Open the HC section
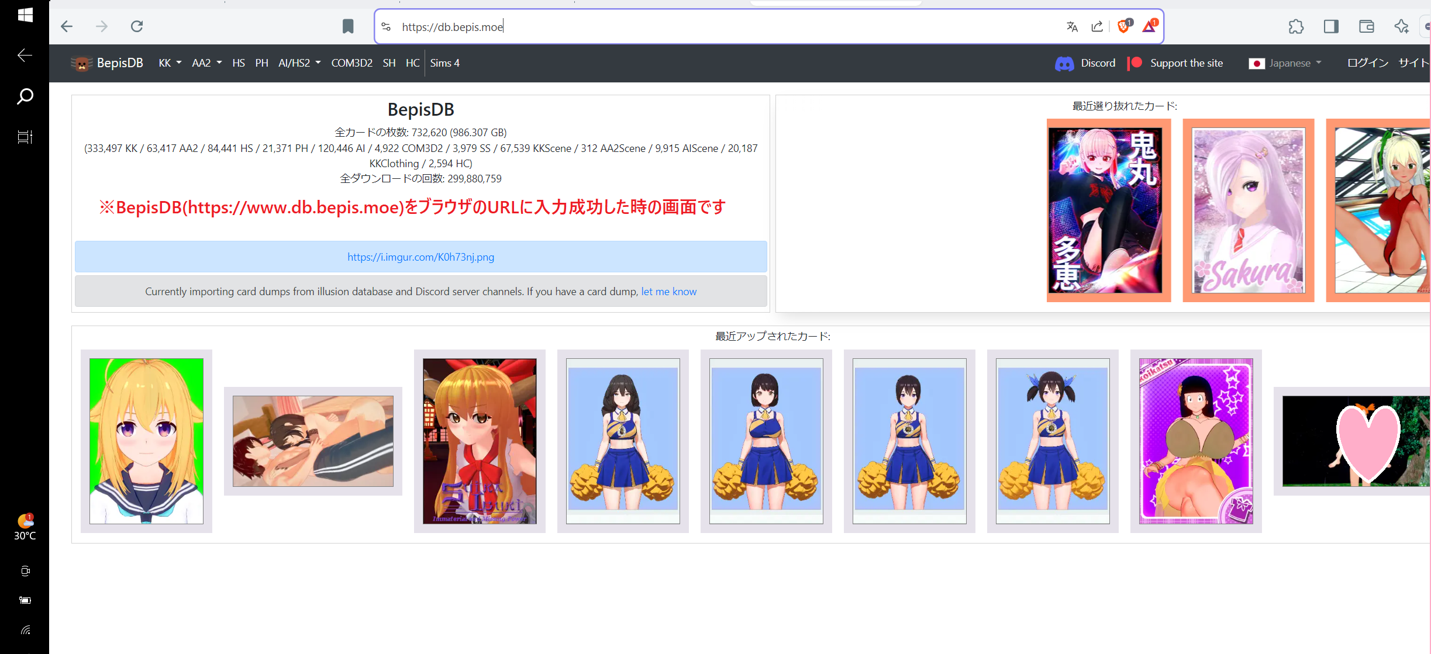Screen dimensions: 1431x654 pos(412,63)
